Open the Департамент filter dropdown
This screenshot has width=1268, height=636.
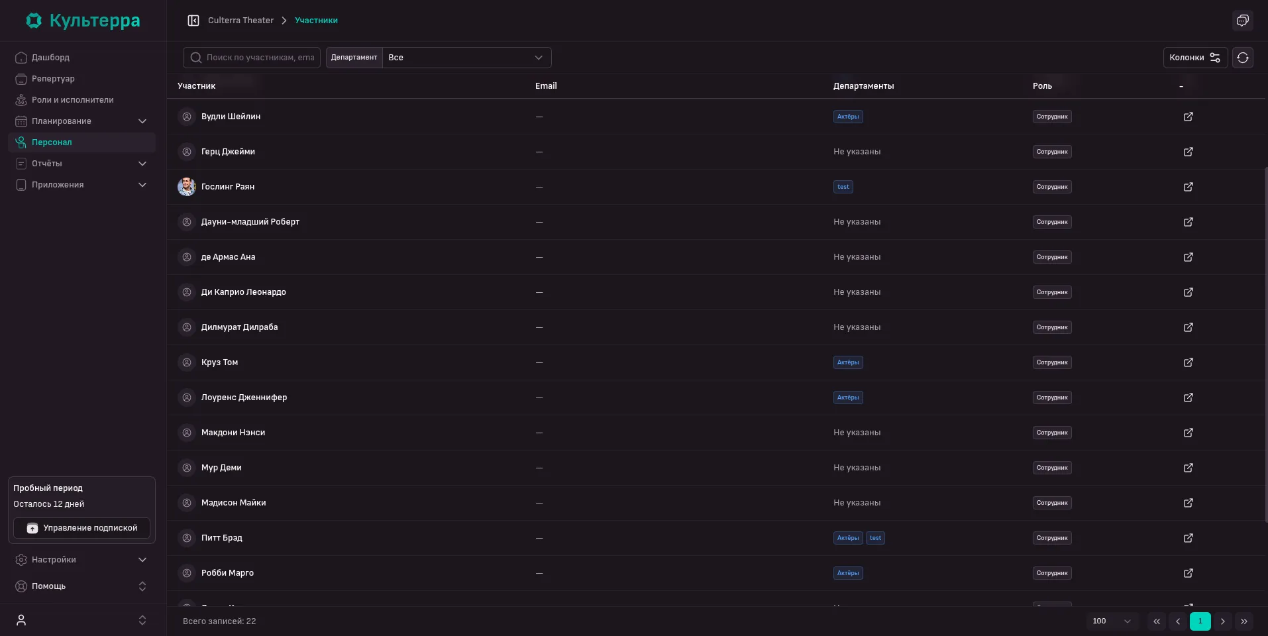[466, 58]
